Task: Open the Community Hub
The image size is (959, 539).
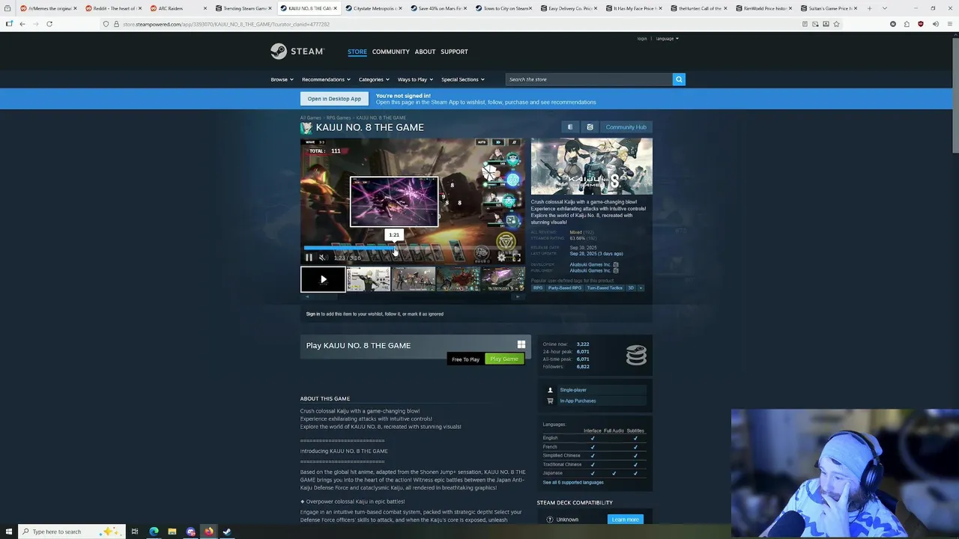Action: [x=626, y=127]
